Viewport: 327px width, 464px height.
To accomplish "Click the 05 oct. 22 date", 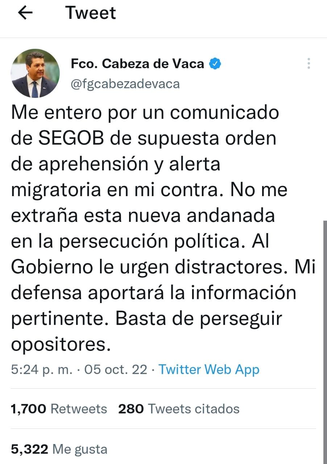I will 116,369.
